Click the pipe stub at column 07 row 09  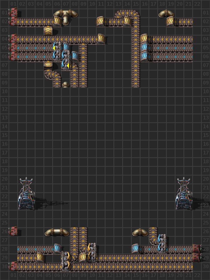[66, 85]
